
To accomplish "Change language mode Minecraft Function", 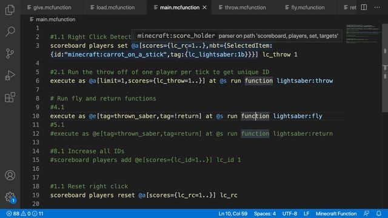I will click(x=336, y=214).
